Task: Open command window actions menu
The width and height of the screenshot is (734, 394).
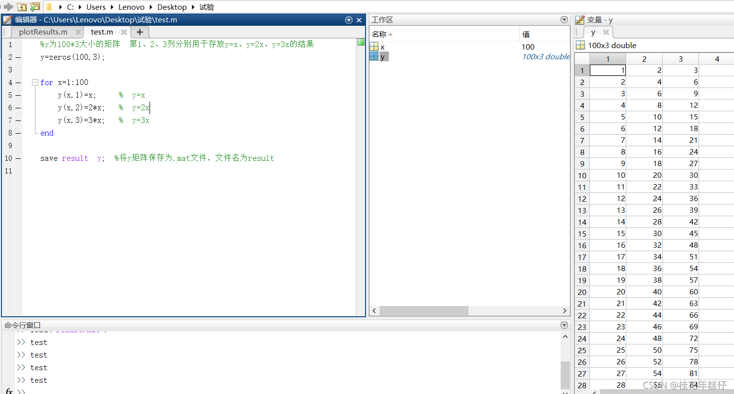Action: coord(564,325)
